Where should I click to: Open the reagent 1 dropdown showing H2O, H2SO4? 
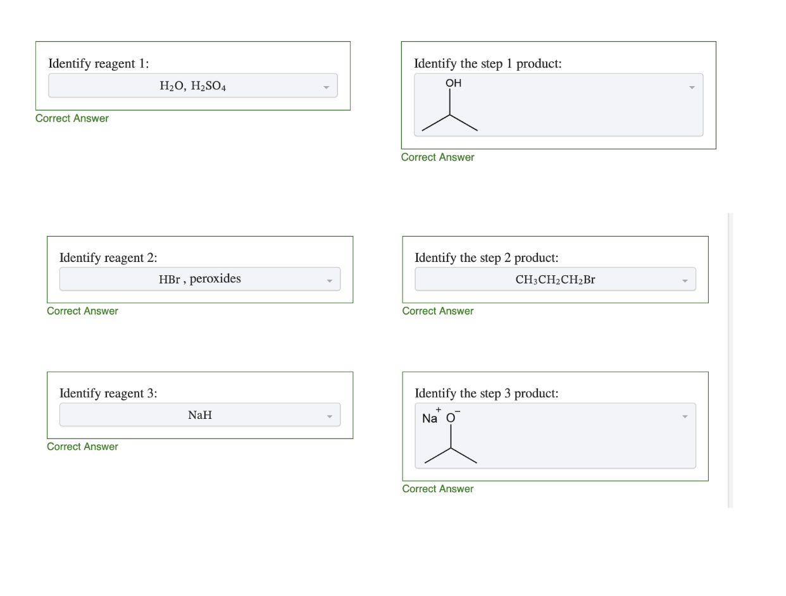click(192, 86)
